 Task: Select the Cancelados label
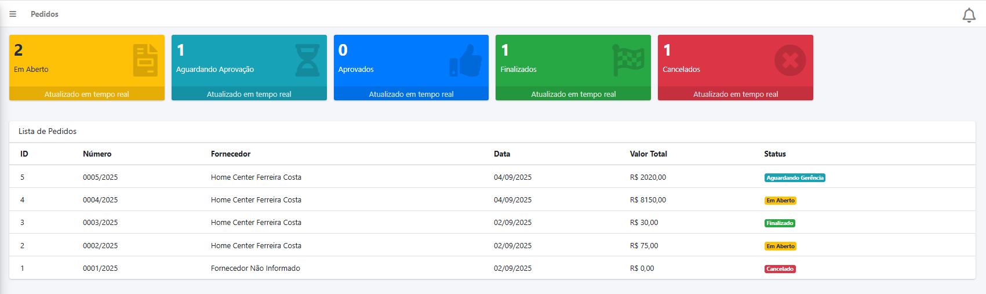click(681, 69)
